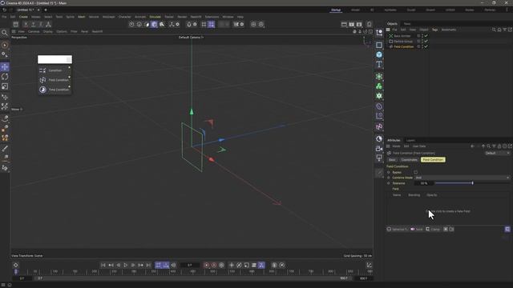Switch to the Takes tab
Viewport: 513px width, 288px height.
(x=407, y=24)
